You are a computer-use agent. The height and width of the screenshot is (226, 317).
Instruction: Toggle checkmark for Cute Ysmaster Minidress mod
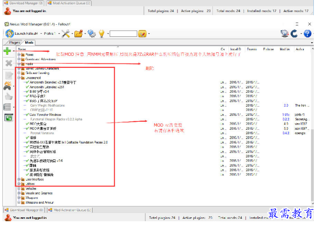pyautogui.click(x=27, y=115)
